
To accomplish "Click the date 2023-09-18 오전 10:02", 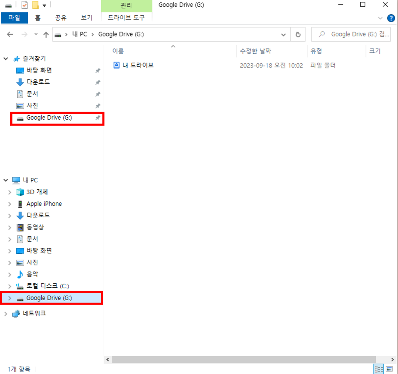I will [x=271, y=65].
